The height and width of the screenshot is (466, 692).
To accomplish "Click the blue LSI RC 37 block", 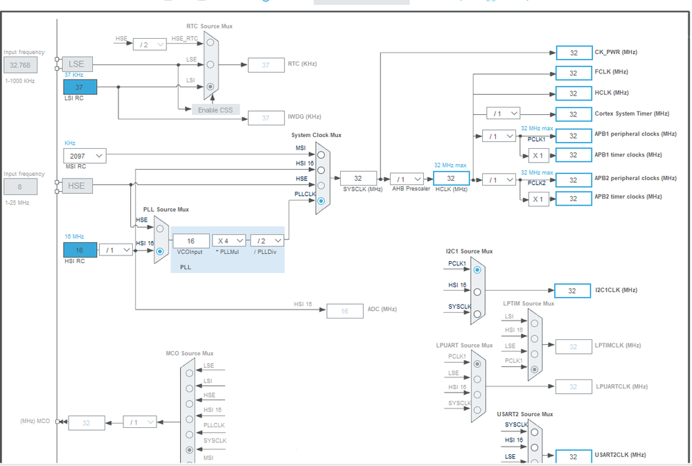I will 80,87.
